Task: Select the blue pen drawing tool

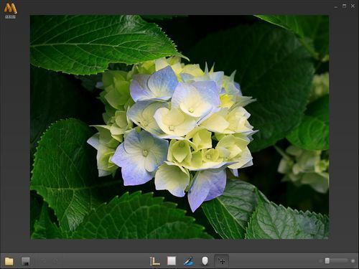Action: 189,261
